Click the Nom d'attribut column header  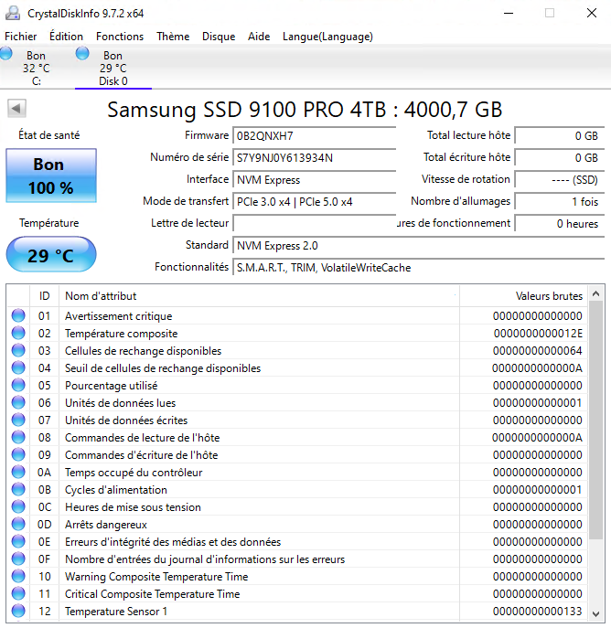tap(259, 296)
